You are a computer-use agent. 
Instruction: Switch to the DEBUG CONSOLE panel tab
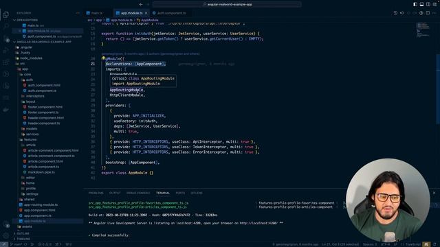(138, 193)
